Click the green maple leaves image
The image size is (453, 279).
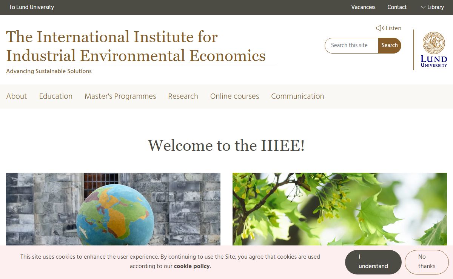coord(340,209)
